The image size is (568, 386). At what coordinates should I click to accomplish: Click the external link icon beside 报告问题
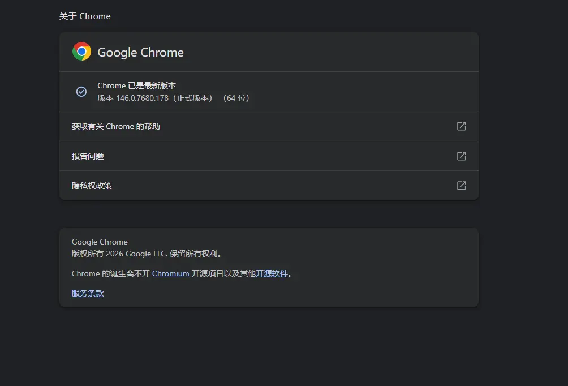[461, 156]
